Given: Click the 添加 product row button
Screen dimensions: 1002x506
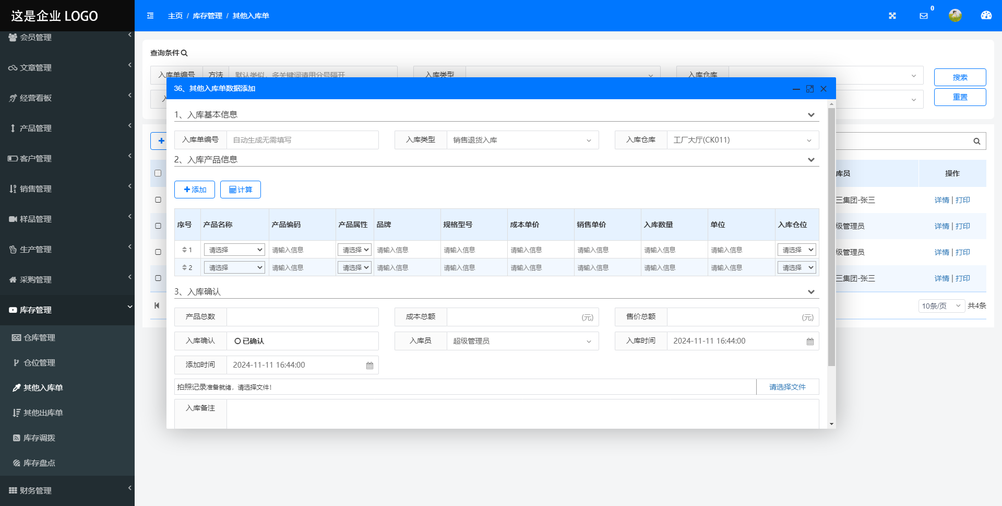Looking at the screenshot, I should (195, 190).
